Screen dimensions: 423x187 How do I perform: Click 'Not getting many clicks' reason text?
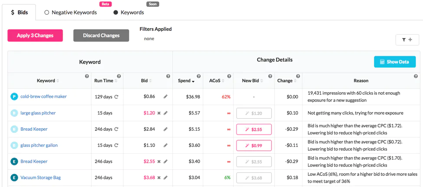coord(356,113)
